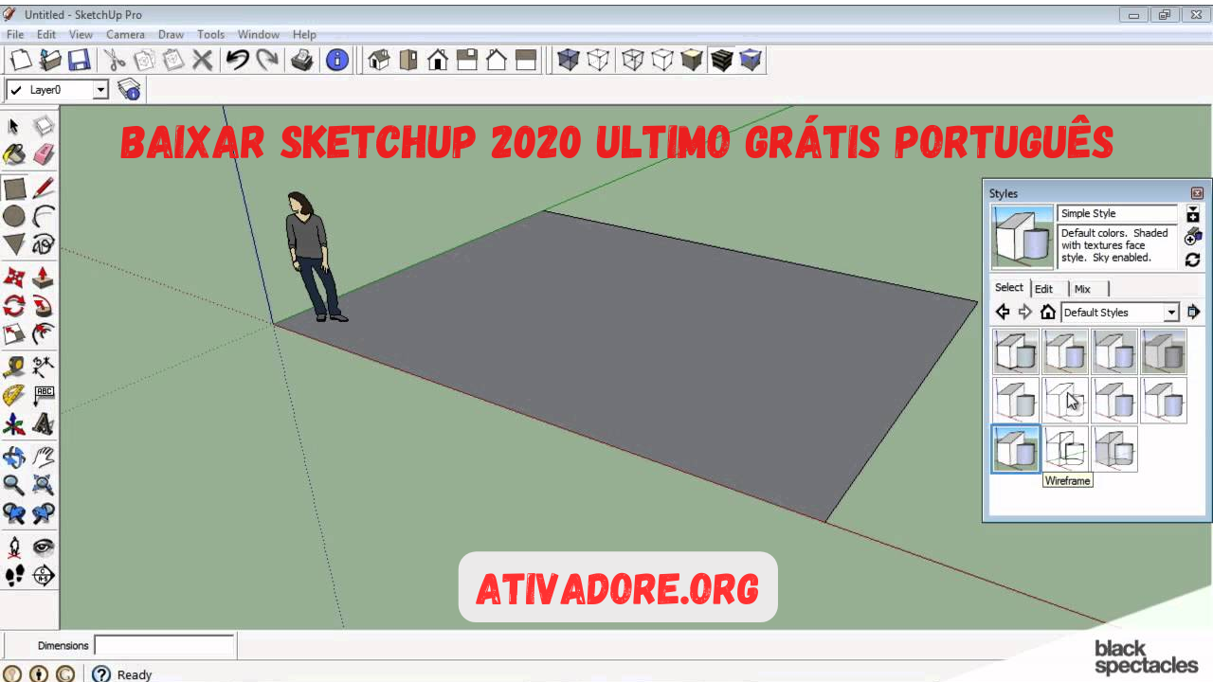Screen dimensions: 1213x682
Task: Select the highlighted Simple Style thumbnail
Action: pyautogui.click(x=1017, y=449)
